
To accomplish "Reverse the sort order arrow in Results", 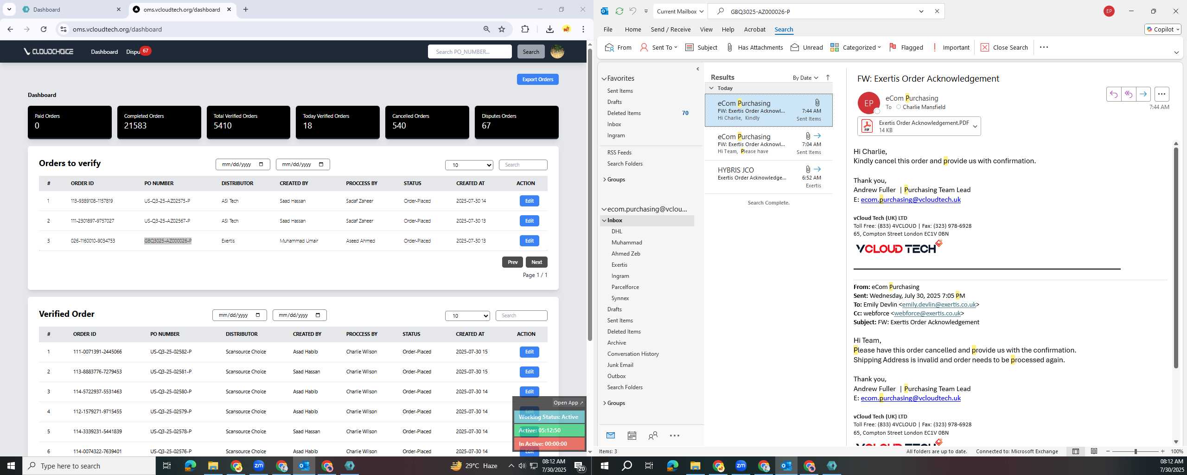I will click(x=828, y=77).
